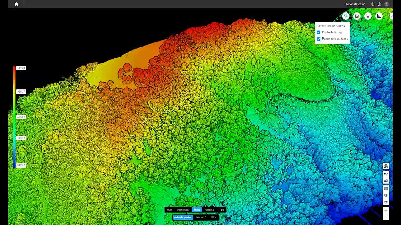Click the 587.52 elevation label

tap(21, 68)
